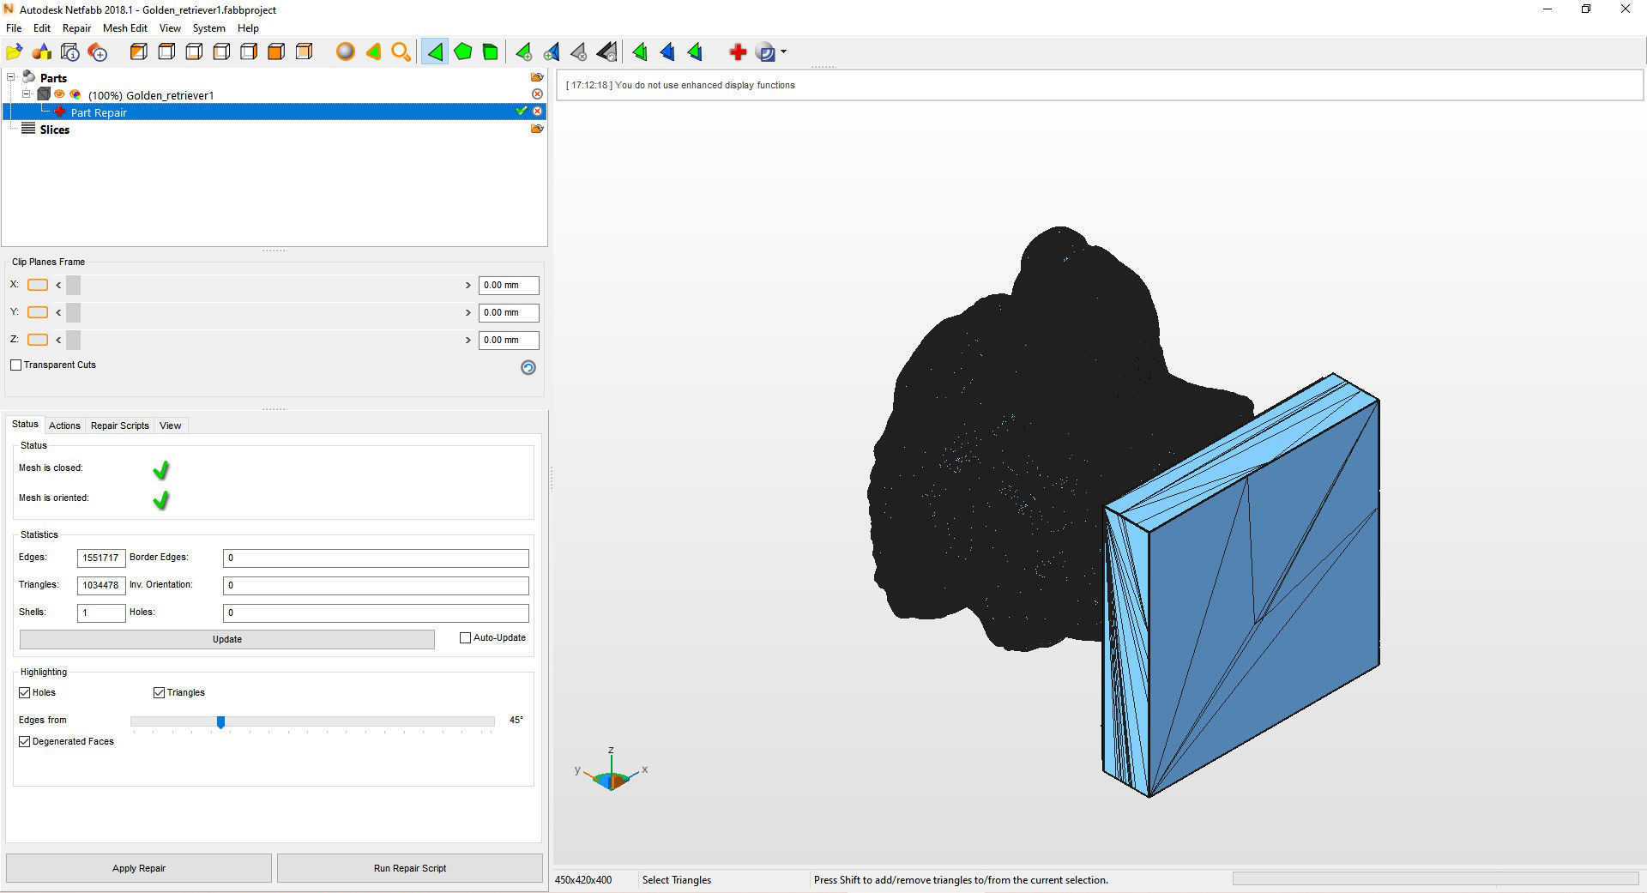This screenshot has height=893, width=1647.
Task: Click the red cross repair toolbar icon
Action: (x=737, y=52)
